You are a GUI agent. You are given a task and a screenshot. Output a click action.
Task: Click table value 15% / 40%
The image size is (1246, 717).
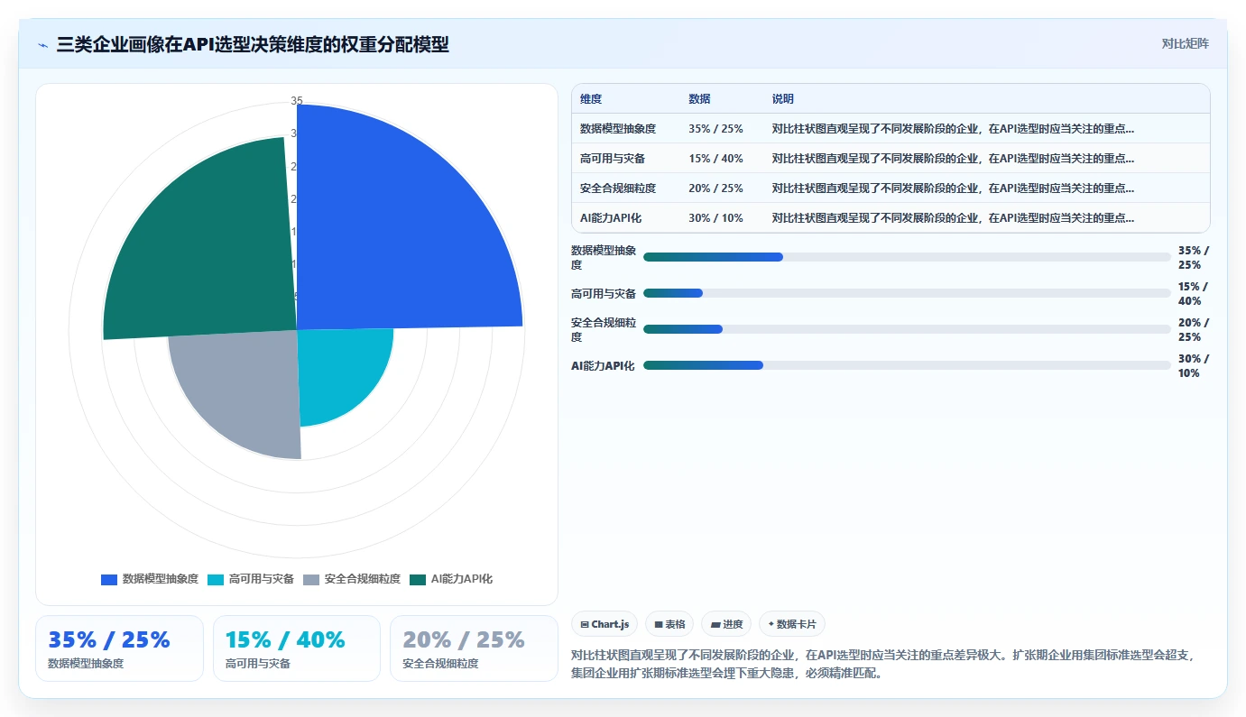[x=715, y=159]
